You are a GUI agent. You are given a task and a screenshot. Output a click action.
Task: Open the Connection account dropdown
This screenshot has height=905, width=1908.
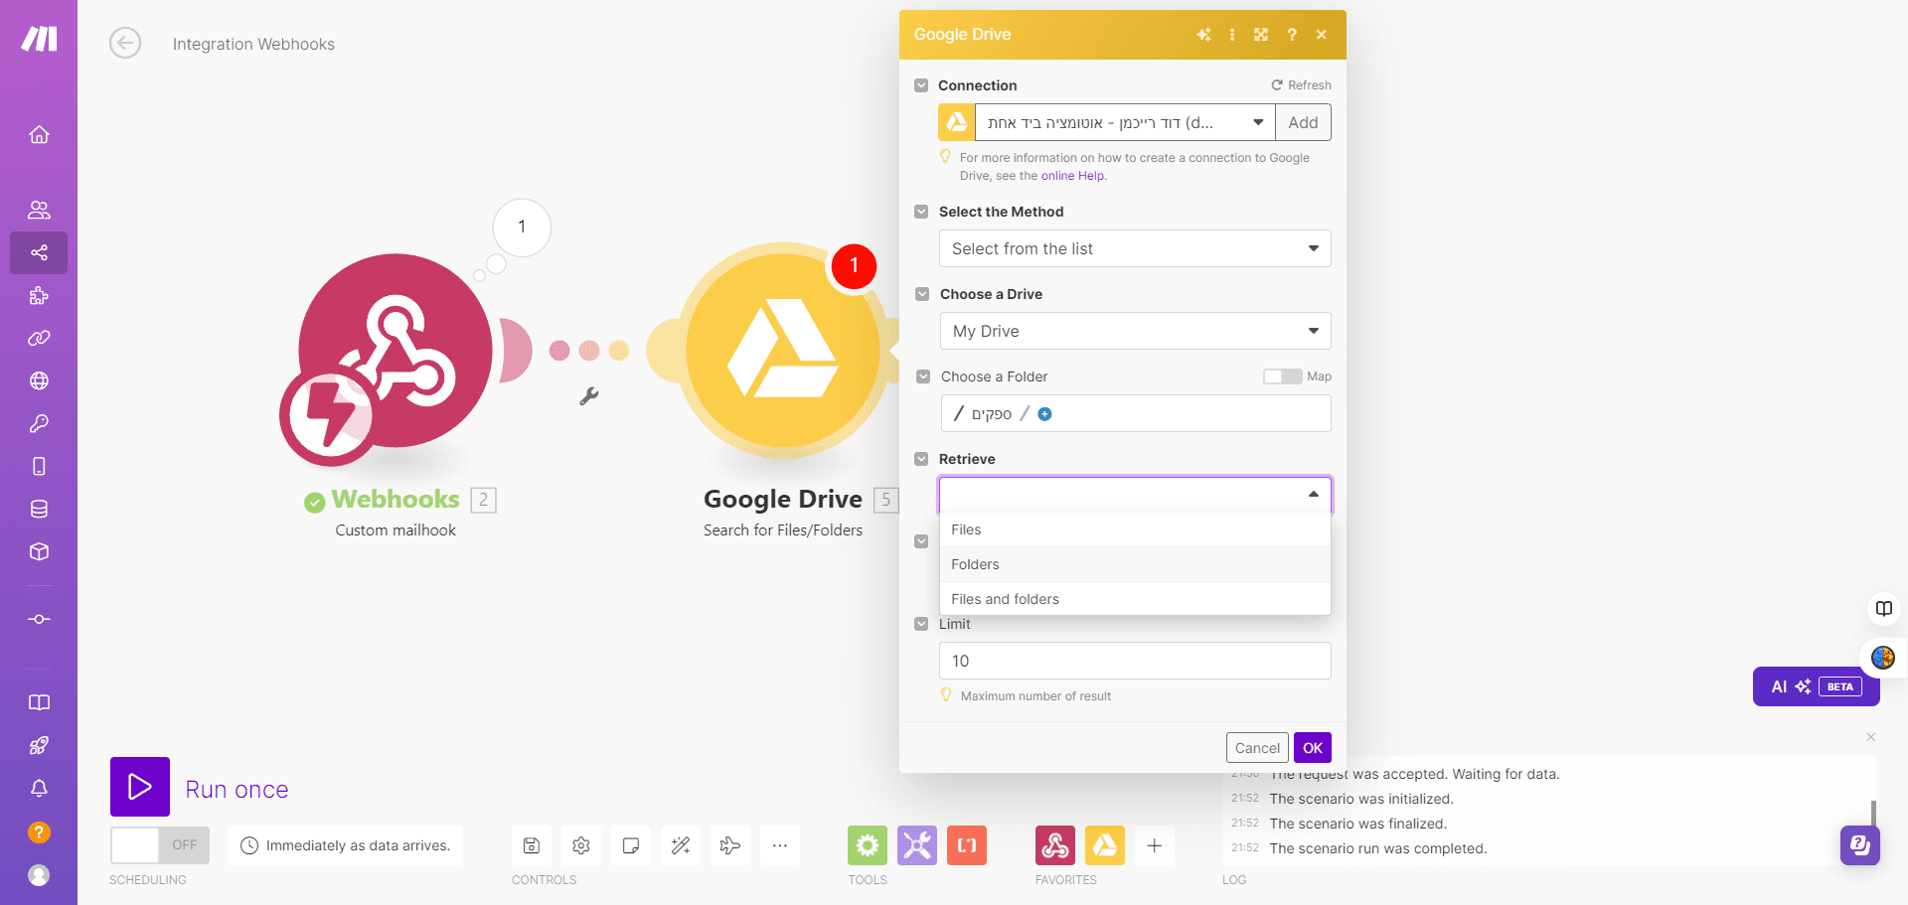pos(1125,122)
